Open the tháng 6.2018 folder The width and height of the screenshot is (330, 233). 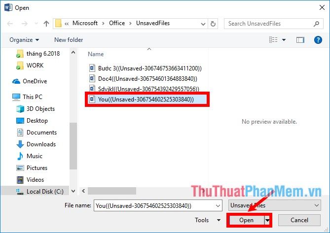pyautogui.click(x=38, y=54)
